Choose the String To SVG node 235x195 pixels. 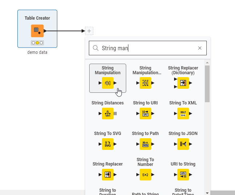pos(108,144)
